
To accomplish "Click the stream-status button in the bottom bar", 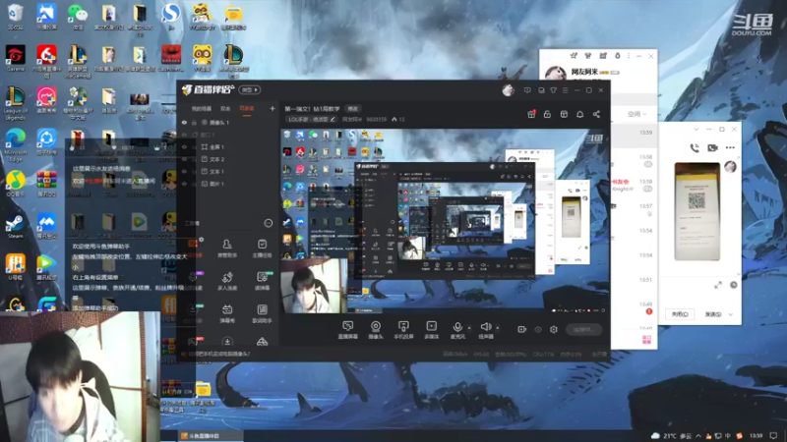I will click(583, 329).
